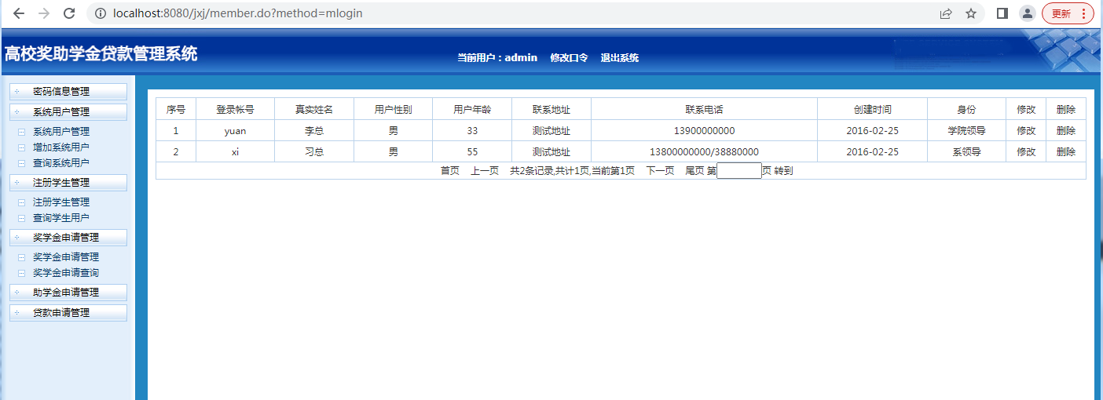This screenshot has width=1103, height=400.
Task: Open 奖学金申请查询 sidebar item
Action: point(66,273)
